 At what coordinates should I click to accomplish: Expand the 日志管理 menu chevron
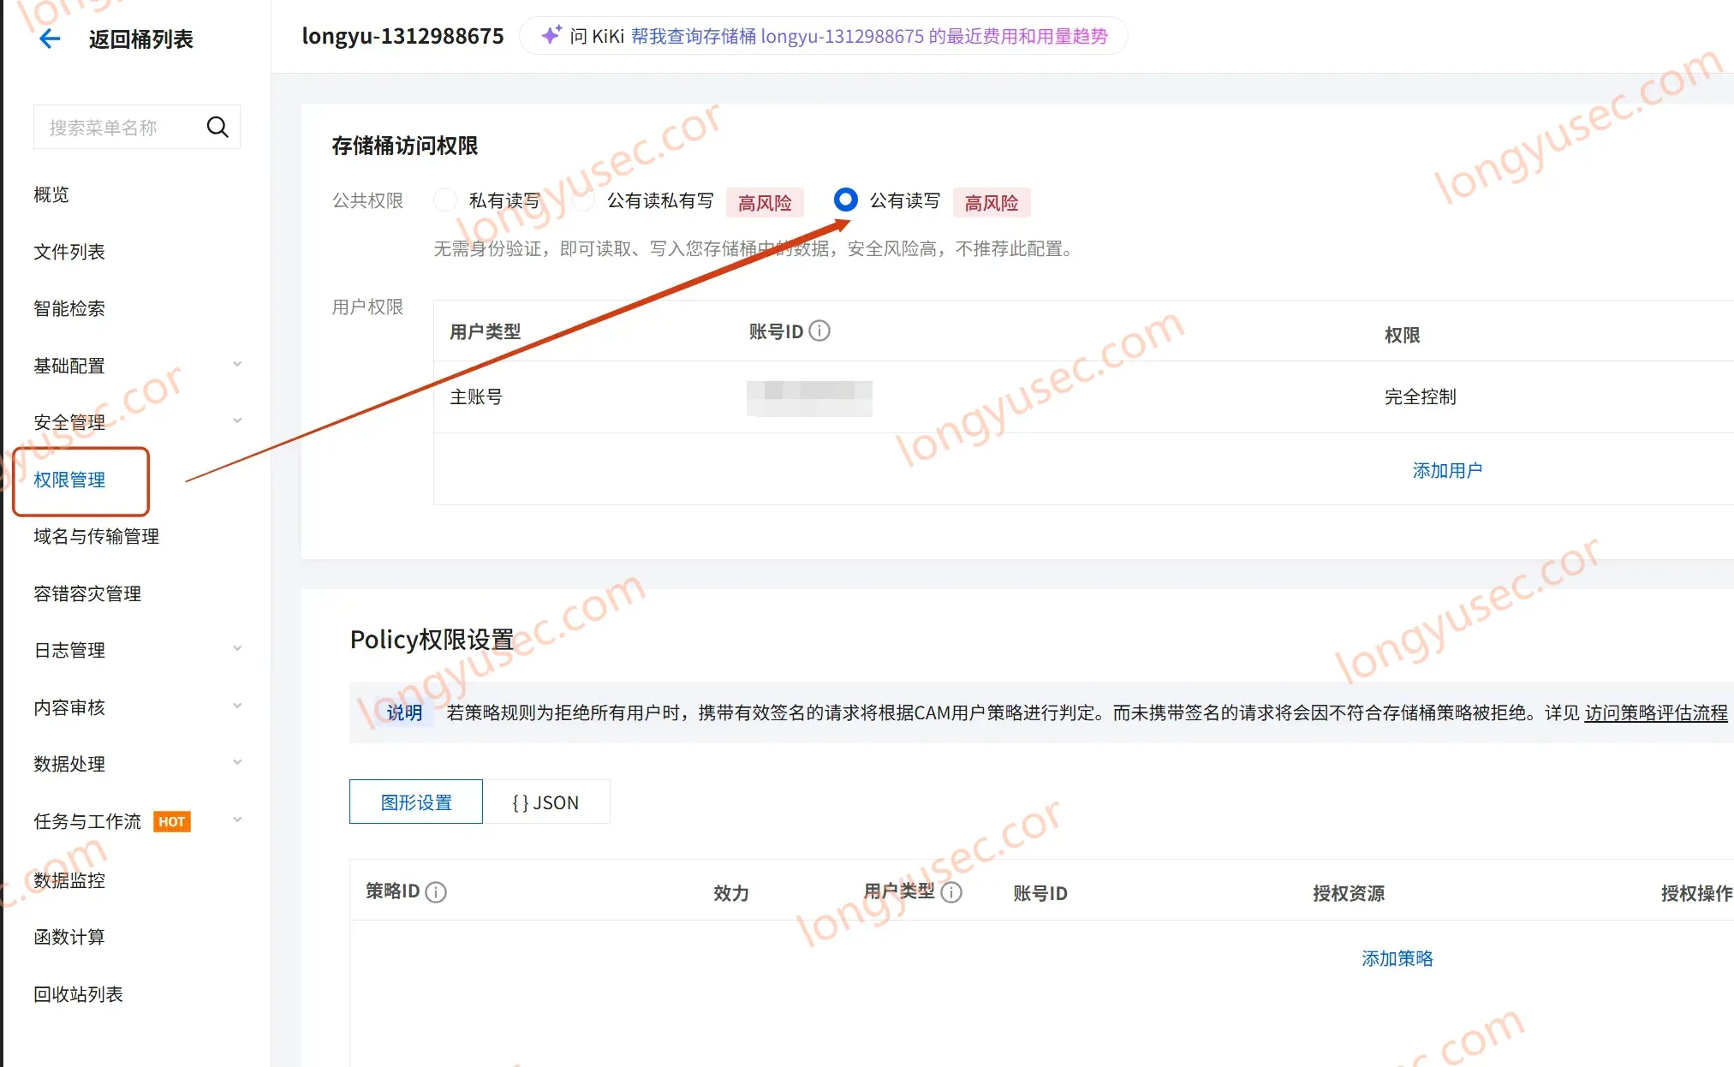(x=237, y=648)
